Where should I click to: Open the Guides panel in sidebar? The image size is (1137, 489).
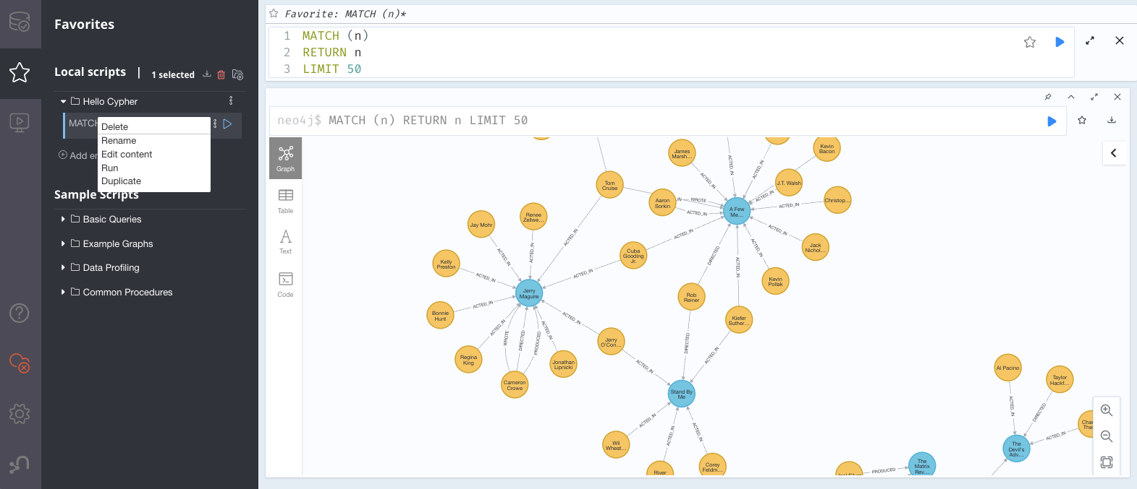tap(20, 122)
